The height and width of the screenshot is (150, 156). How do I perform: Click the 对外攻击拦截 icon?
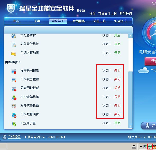click(14, 106)
